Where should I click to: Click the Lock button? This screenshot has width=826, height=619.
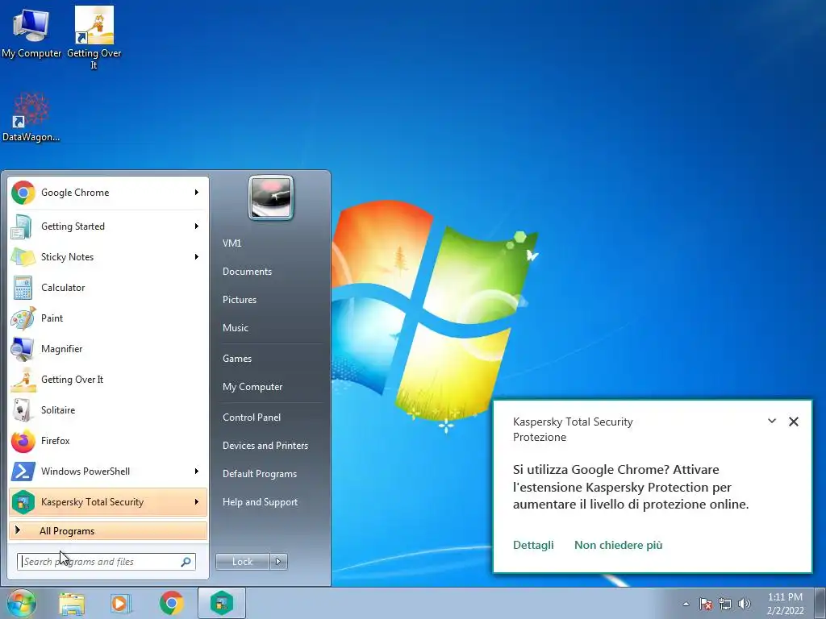point(242,562)
